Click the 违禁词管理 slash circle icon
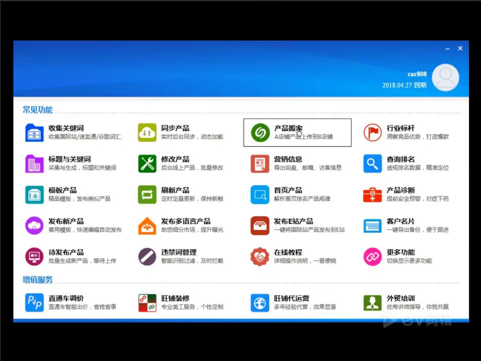The image size is (481, 361). [x=147, y=257]
